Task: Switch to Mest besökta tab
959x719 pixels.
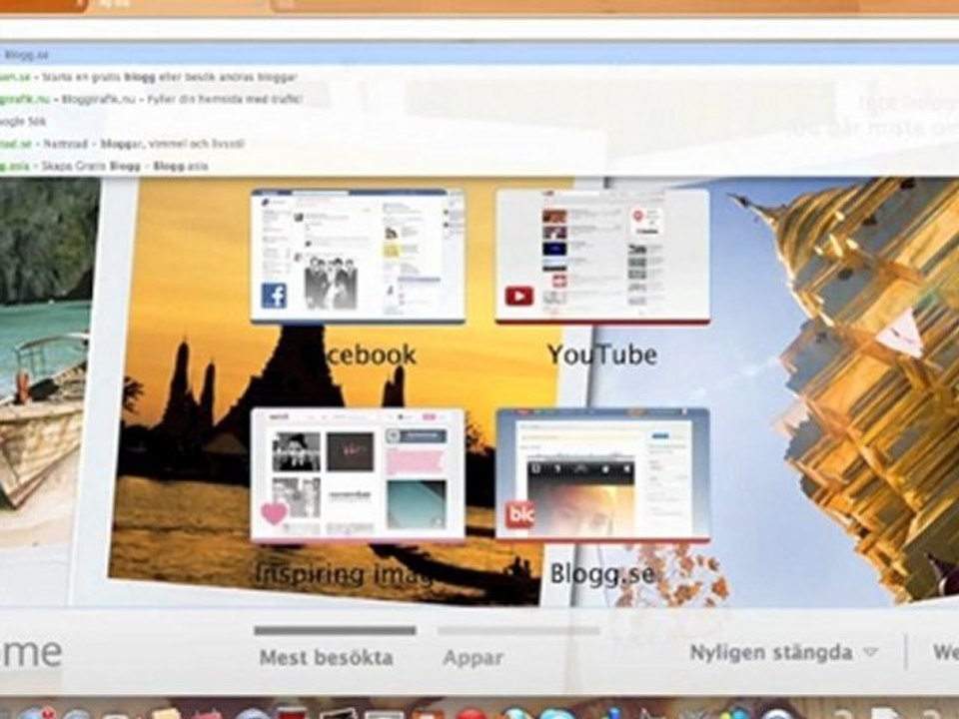Action: (x=327, y=657)
